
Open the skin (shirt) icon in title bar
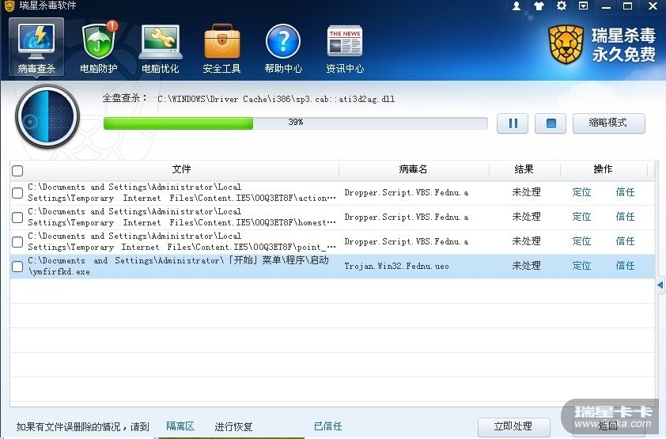pyautogui.click(x=539, y=6)
